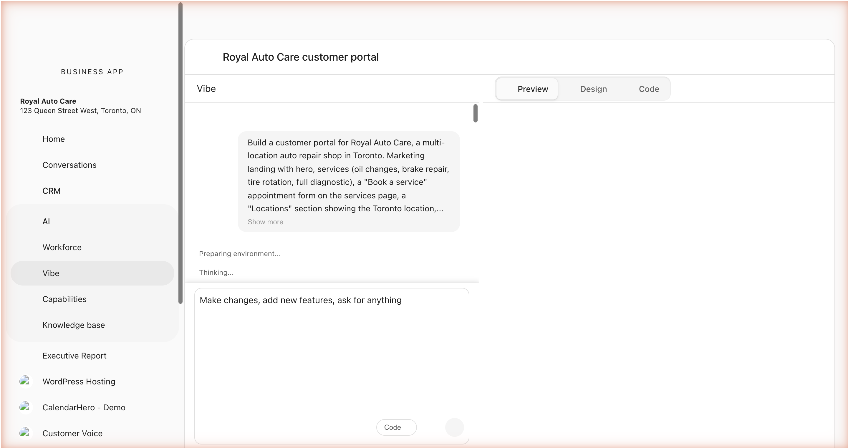Click the circular send button in composer
The width and height of the screenshot is (848, 448).
click(x=454, y=427)
